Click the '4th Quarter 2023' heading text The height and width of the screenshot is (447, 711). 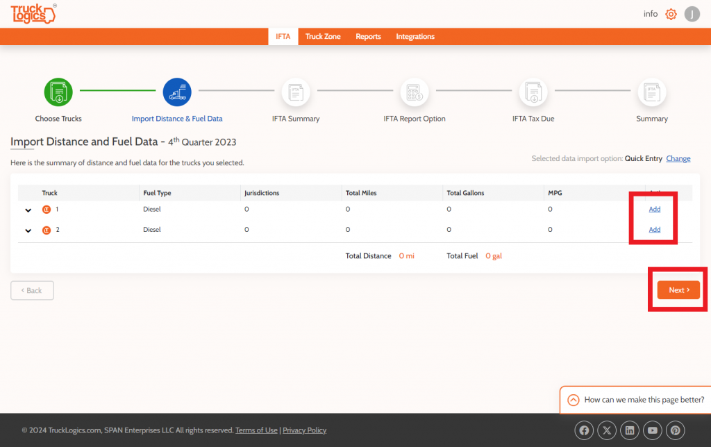(x=202, y=142)
